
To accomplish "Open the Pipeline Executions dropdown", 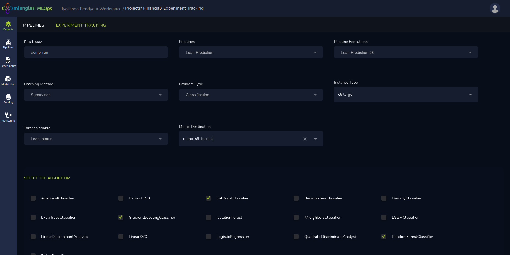I will click(405, 53).
